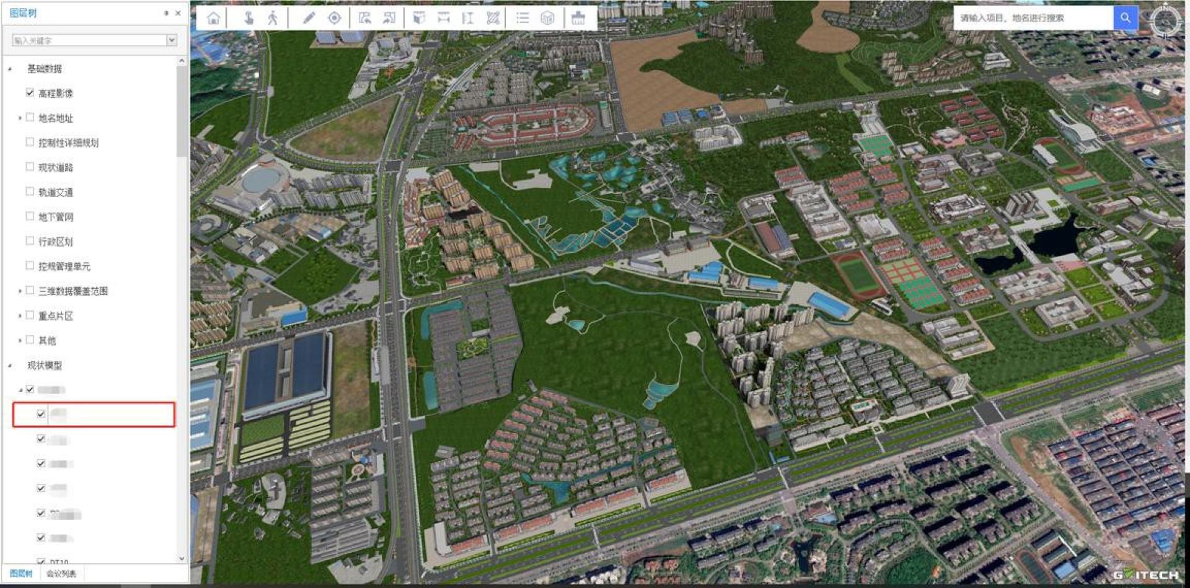
Task: Open the keyword filter dropdown arrow
Action: coord(172,40)
